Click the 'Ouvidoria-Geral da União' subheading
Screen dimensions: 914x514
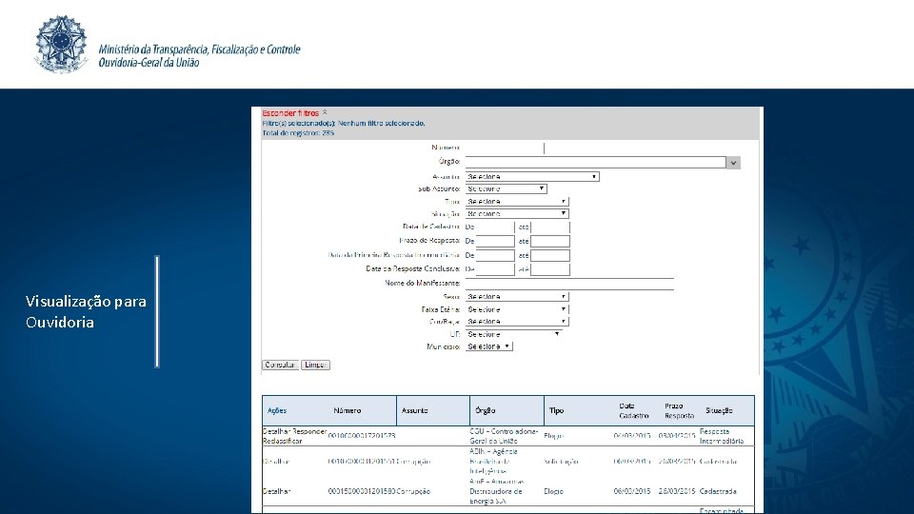tap(149, 63)
